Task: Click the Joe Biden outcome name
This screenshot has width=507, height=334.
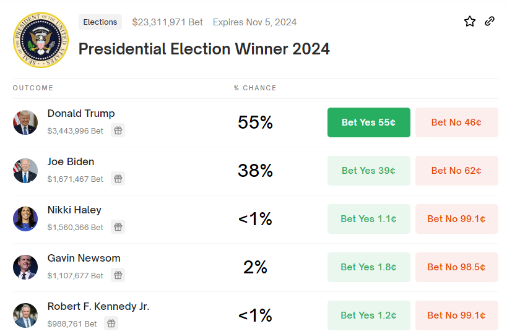Action: 71,162
